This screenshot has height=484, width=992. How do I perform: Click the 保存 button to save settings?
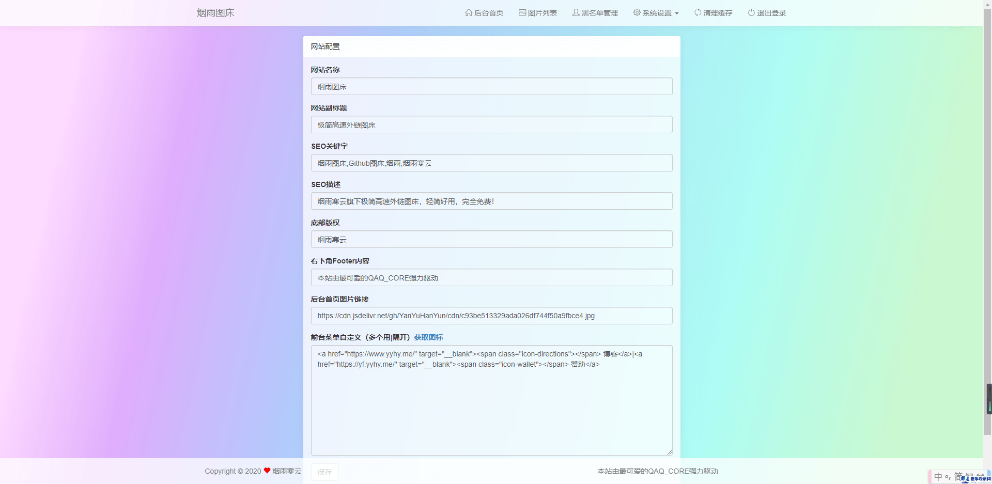pos(324,472)
